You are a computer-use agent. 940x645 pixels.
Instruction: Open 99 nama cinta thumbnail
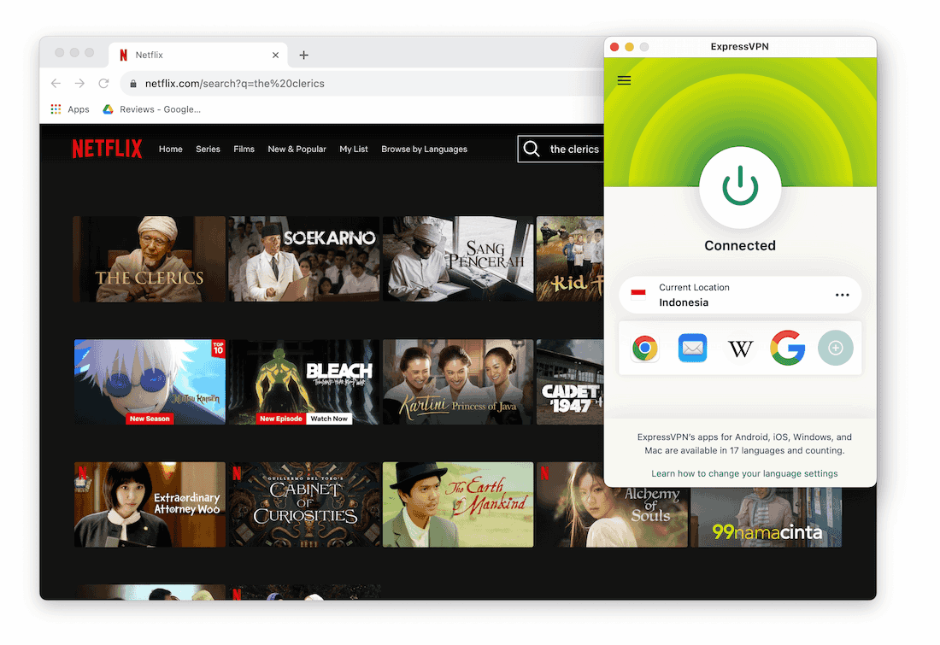click(767, 518)
